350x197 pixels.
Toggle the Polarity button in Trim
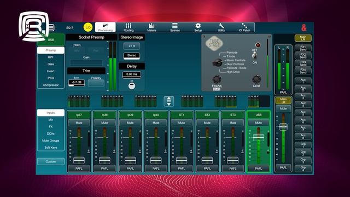[96, 83]
